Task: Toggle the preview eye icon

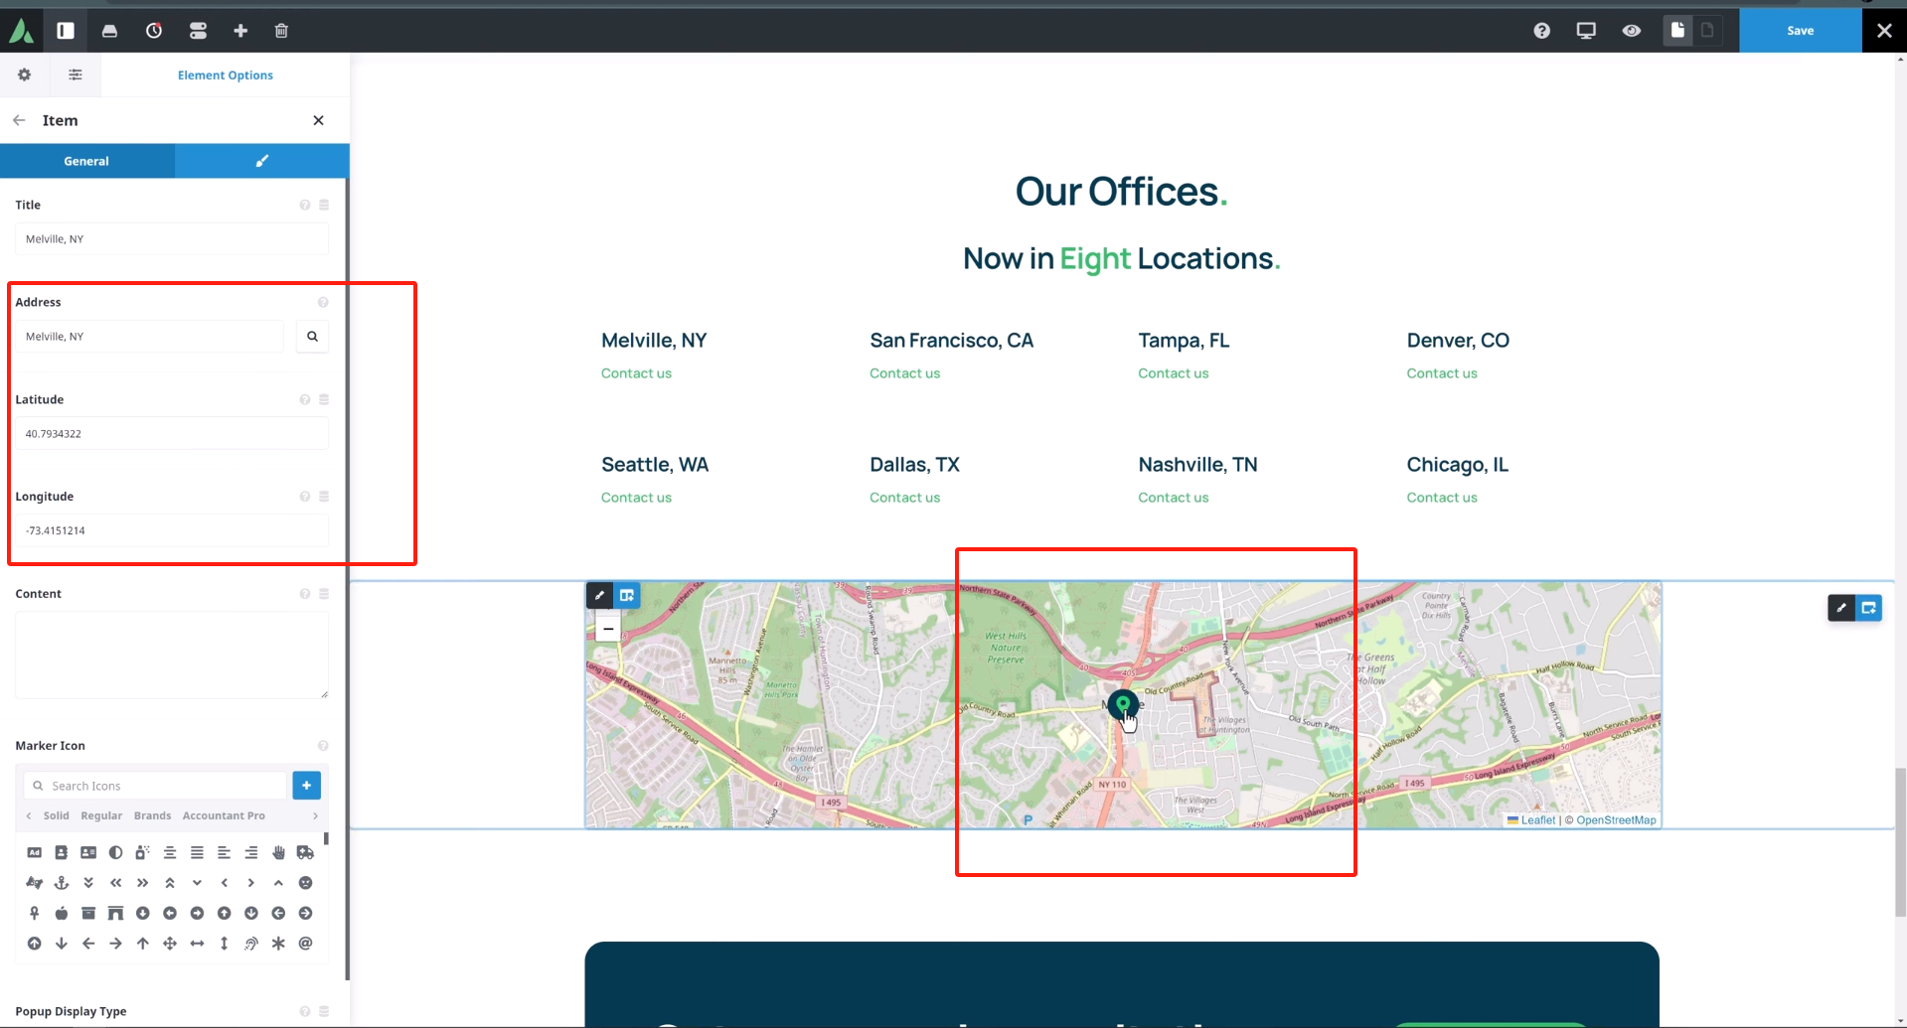Action: coord(1631,31)
